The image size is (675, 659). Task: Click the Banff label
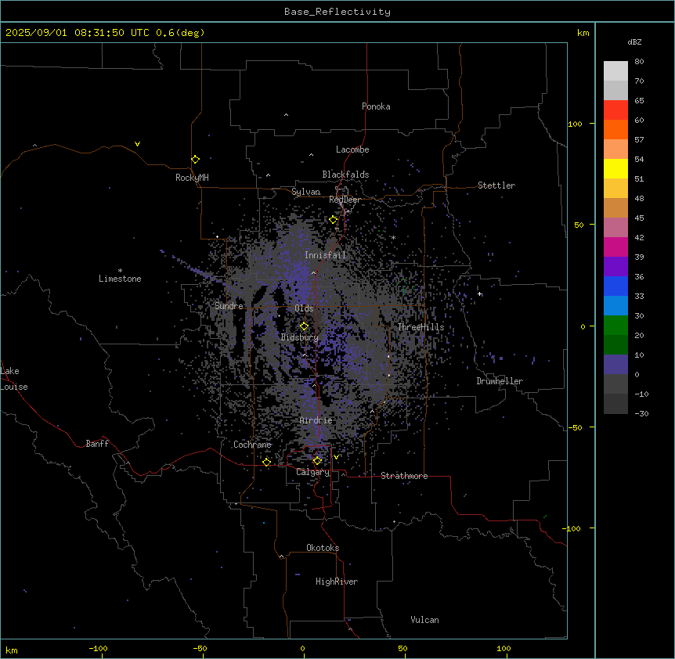(97, 444)
